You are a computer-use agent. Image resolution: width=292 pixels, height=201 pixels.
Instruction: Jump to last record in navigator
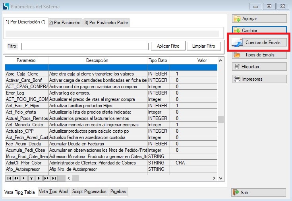click(54, 178)
